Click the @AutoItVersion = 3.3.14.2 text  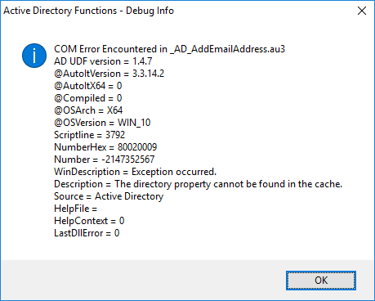pos(109,74)
